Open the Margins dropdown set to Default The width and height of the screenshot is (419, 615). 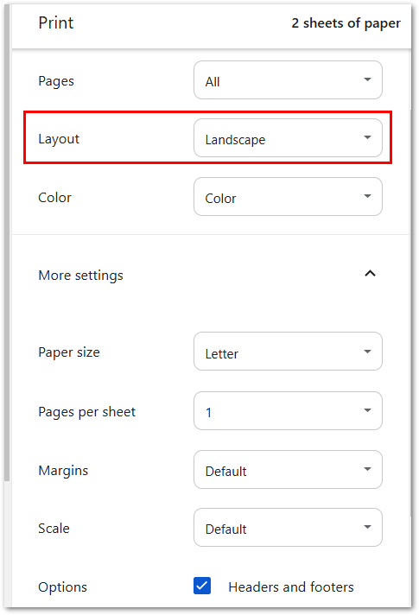(x=288, y=470)
